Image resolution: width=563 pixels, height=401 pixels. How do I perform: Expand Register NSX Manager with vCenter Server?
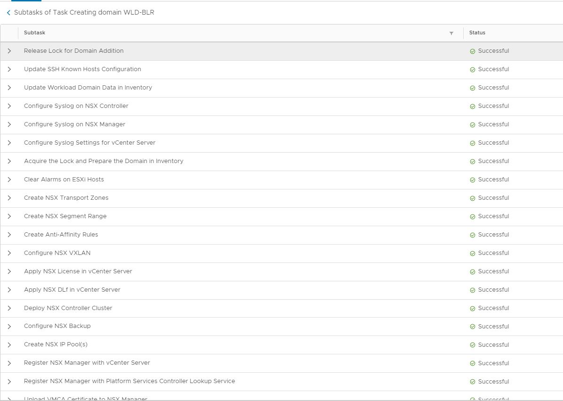9,363
